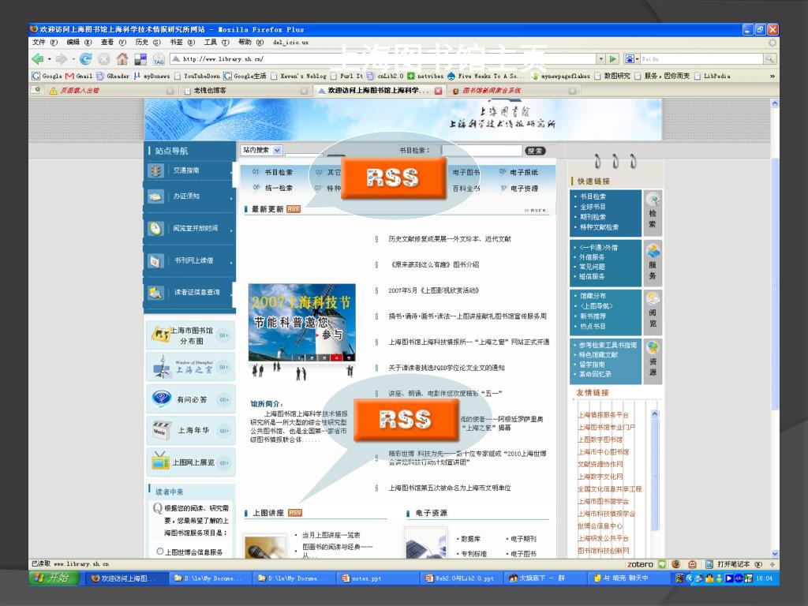Click the Forward arrow in the toolbar
Screen dimensions: 808x606
pos(62,59)
